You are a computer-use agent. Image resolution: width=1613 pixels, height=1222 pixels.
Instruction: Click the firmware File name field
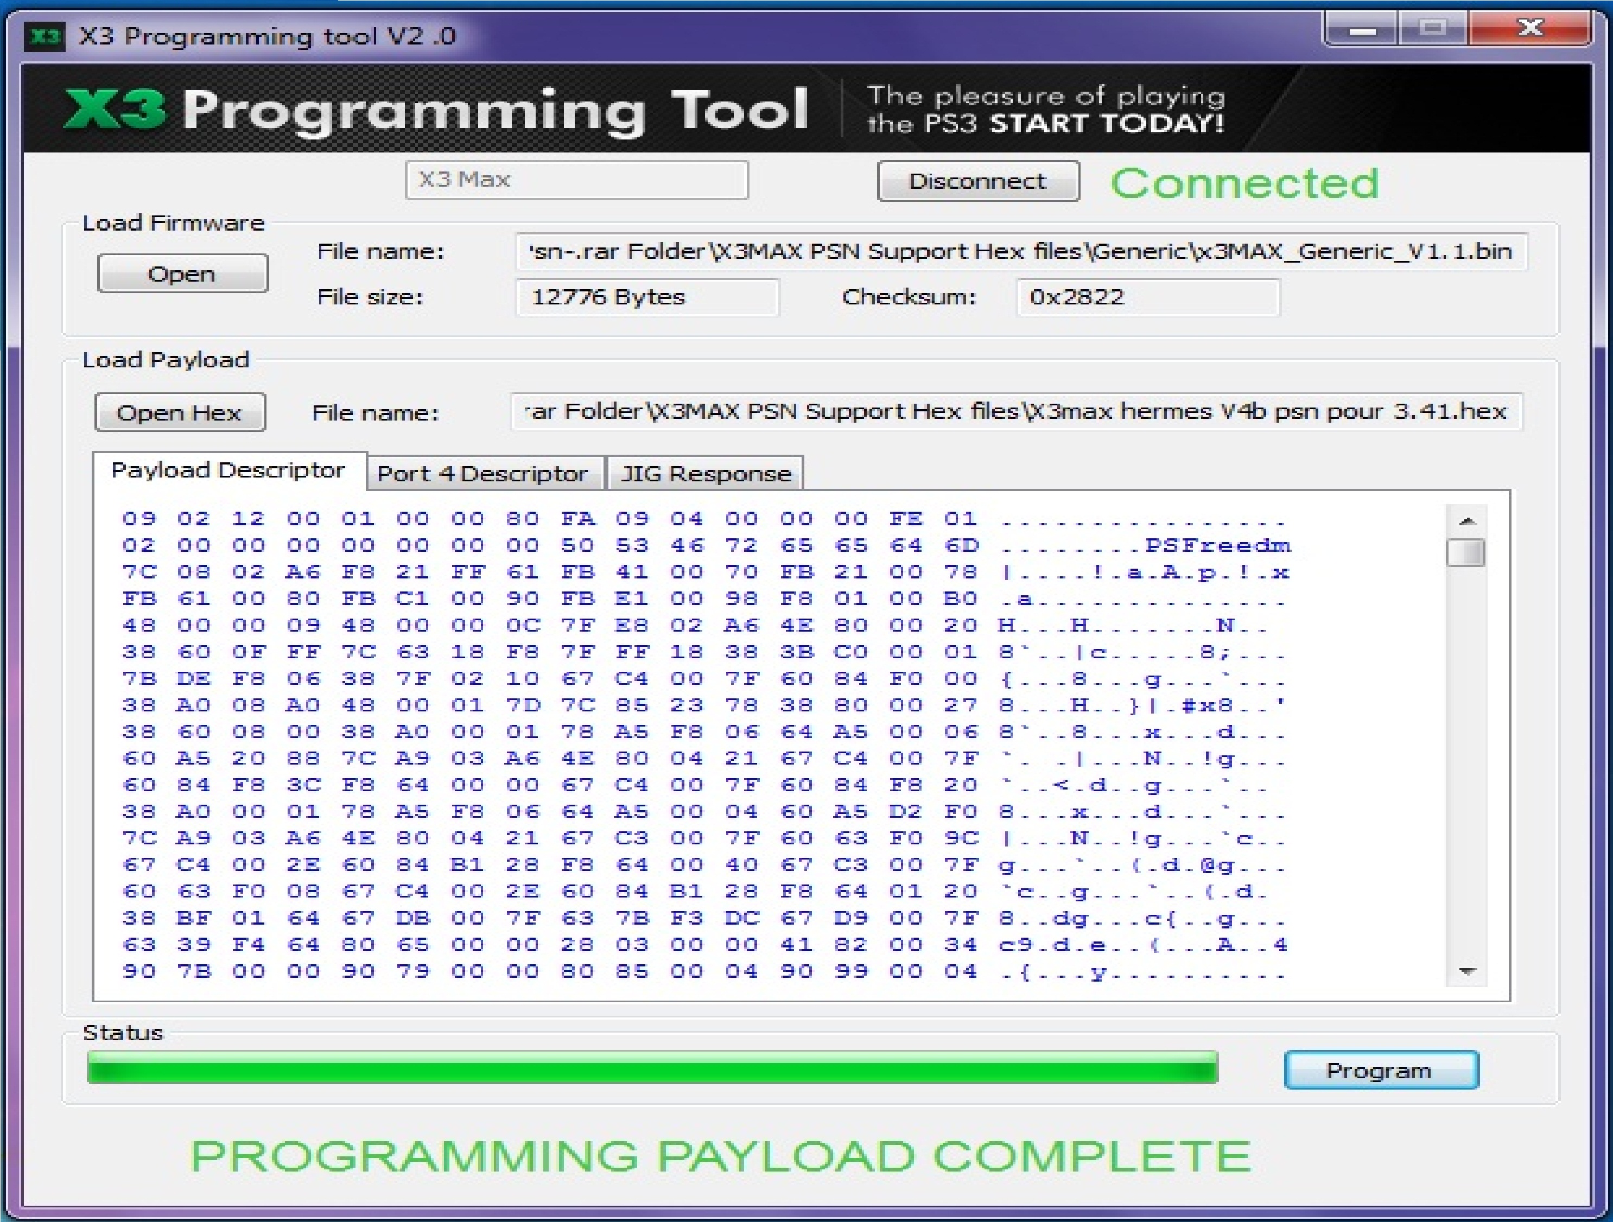pos(1021,252)
